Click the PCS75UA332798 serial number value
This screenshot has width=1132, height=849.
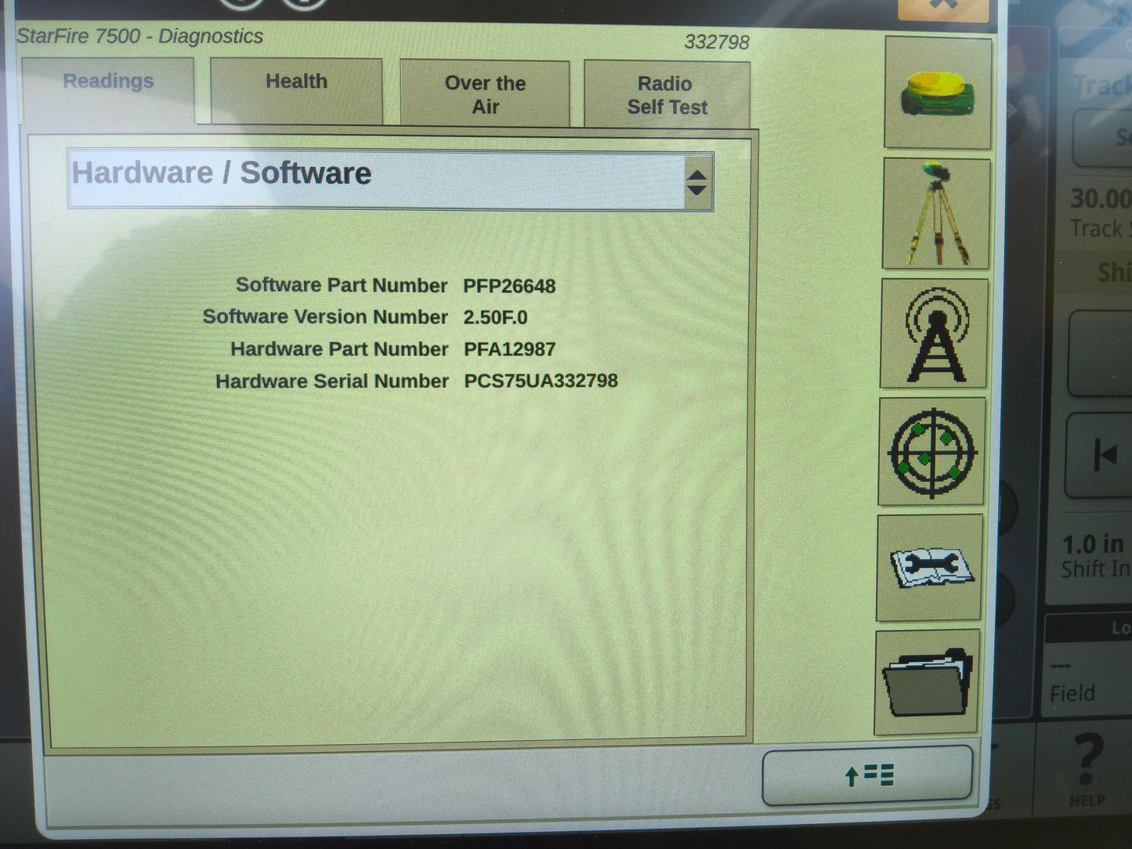click(x=541, y=381)
